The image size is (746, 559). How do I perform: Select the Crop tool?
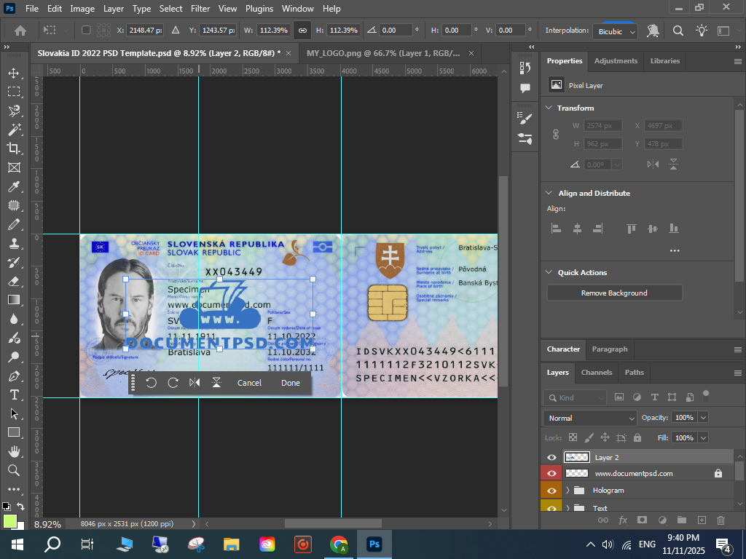pos(14,148)
